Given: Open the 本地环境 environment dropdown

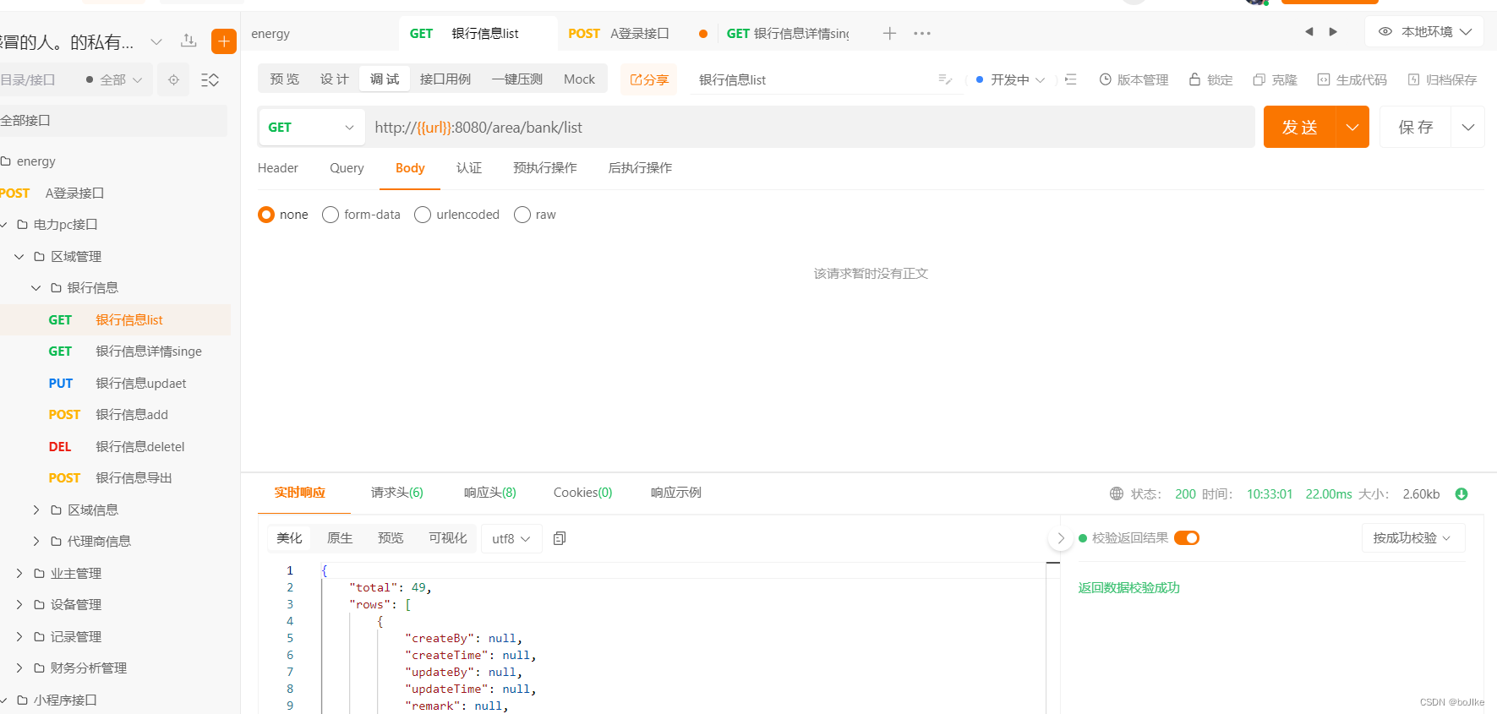Looking at the screenshot, I should point(1424,31).
